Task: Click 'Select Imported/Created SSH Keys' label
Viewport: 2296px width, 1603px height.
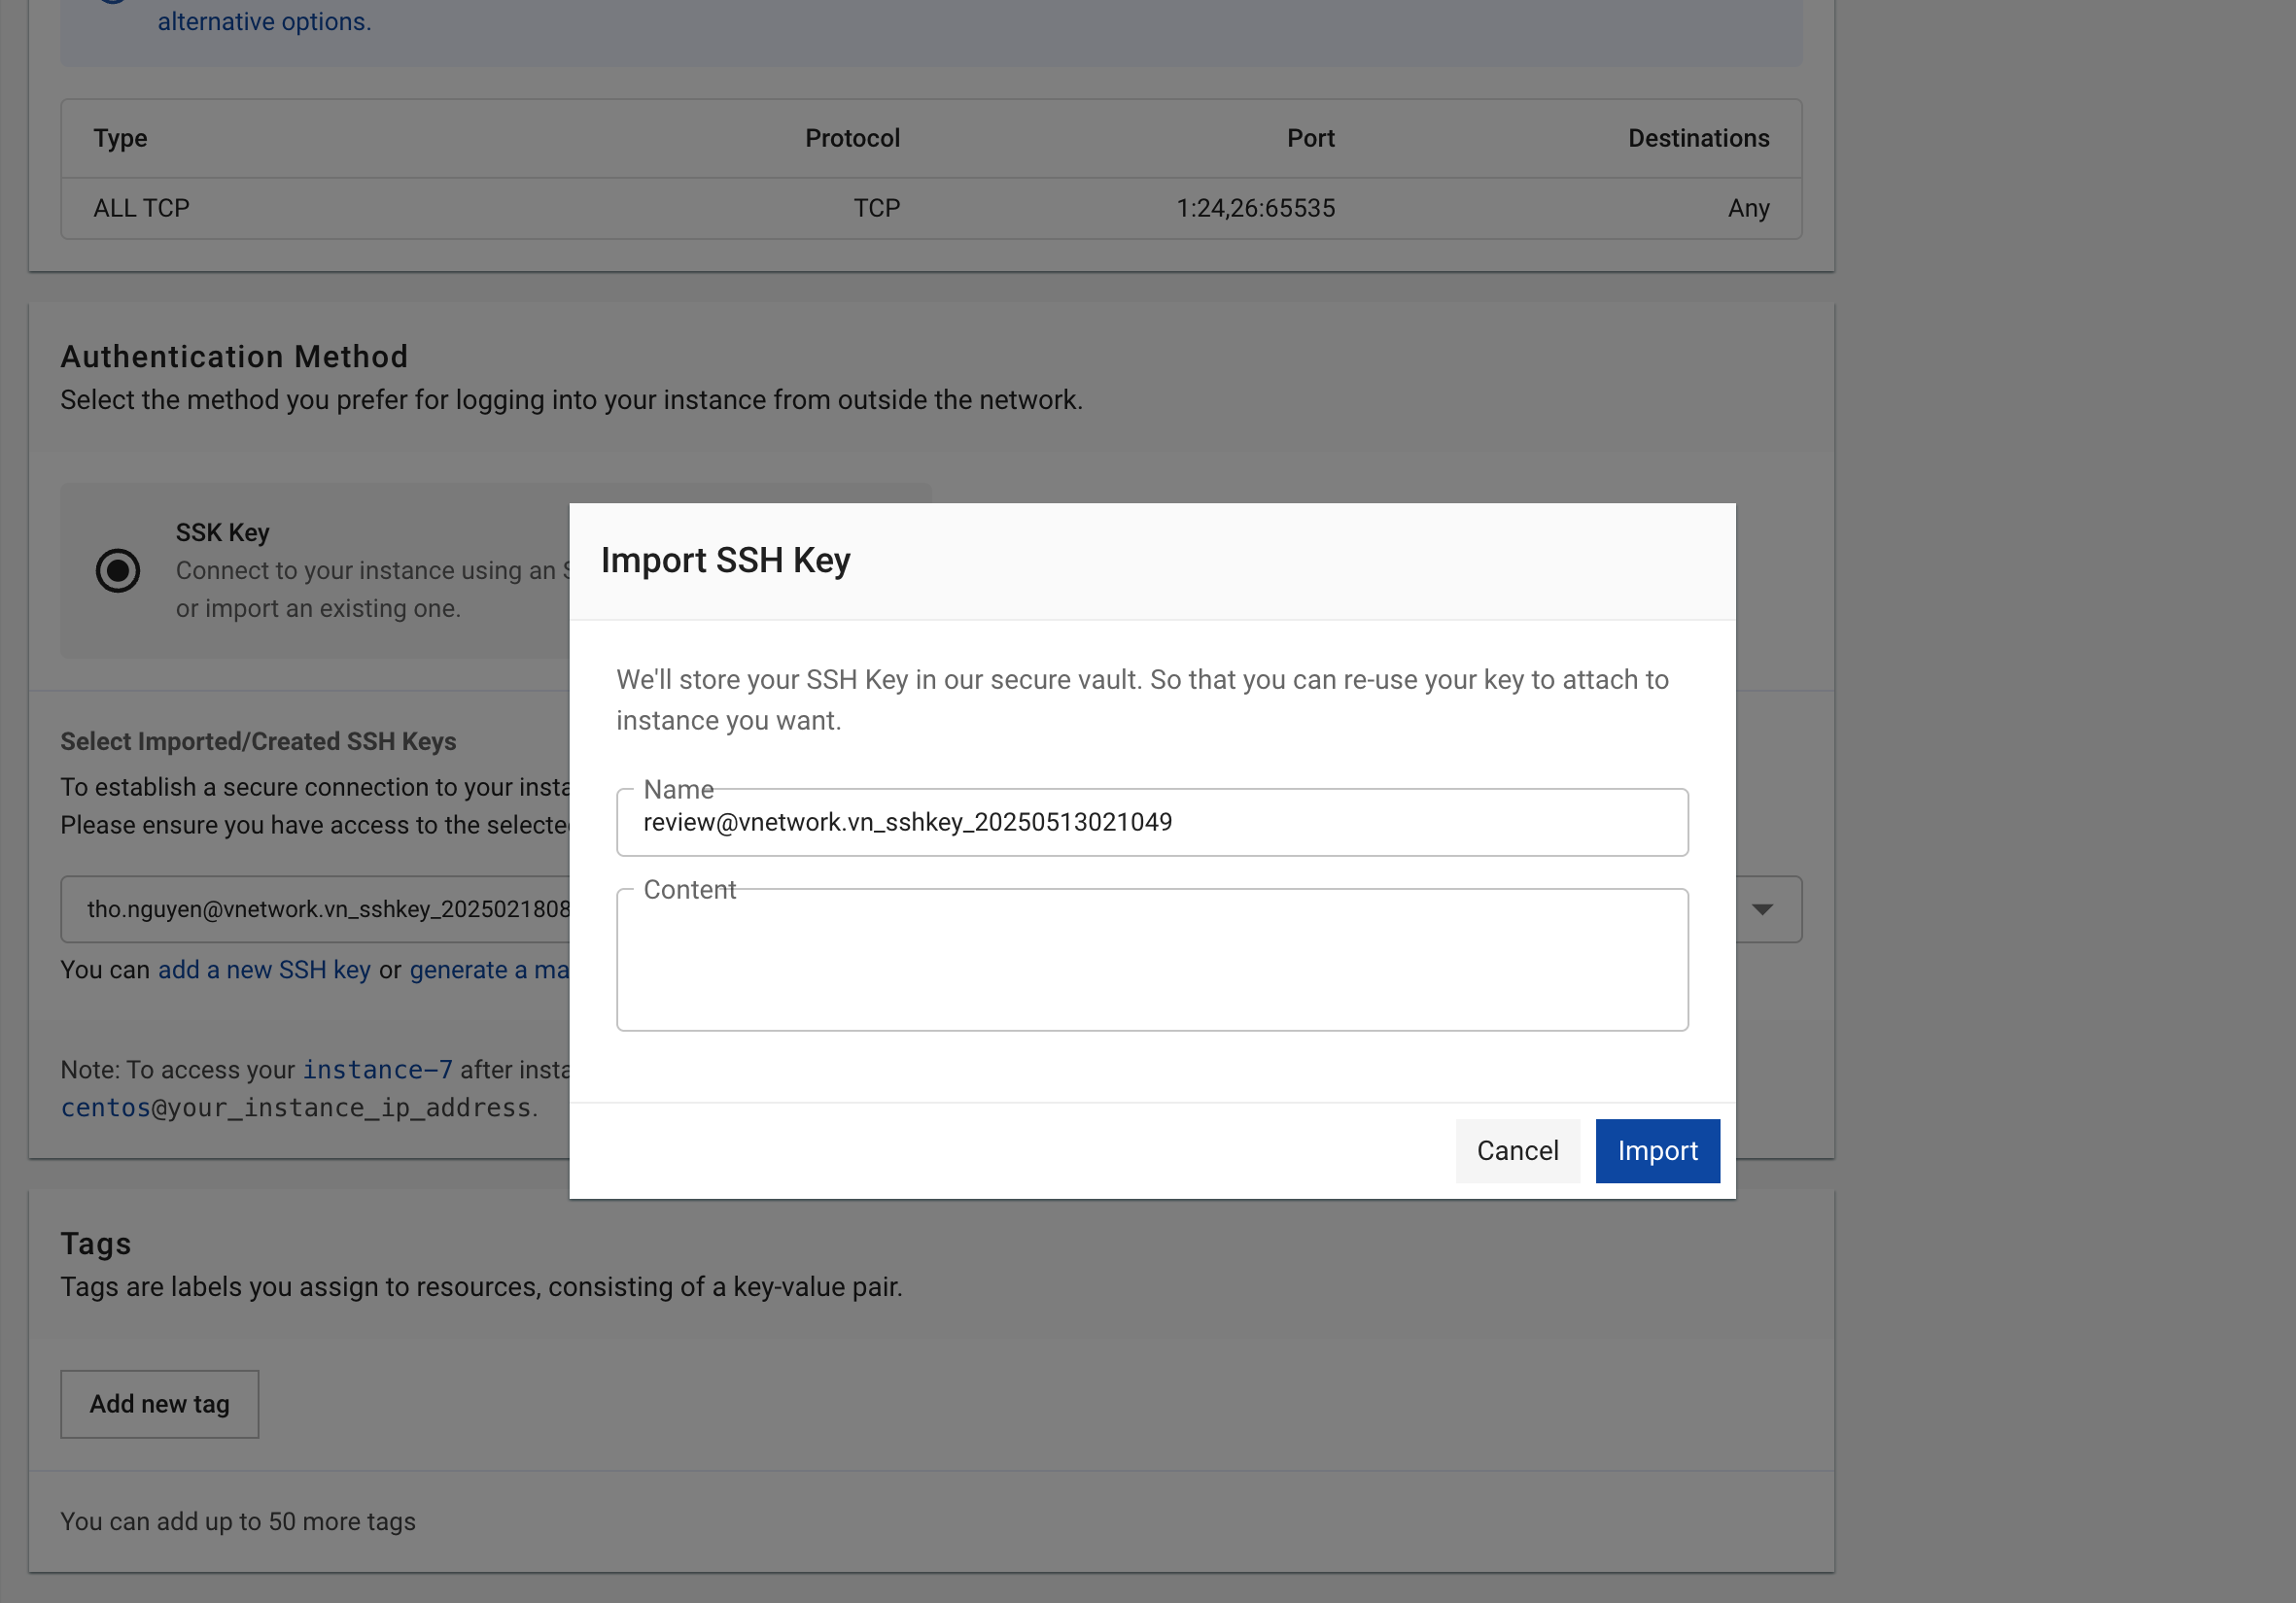Action: click(x=258, y=741)
